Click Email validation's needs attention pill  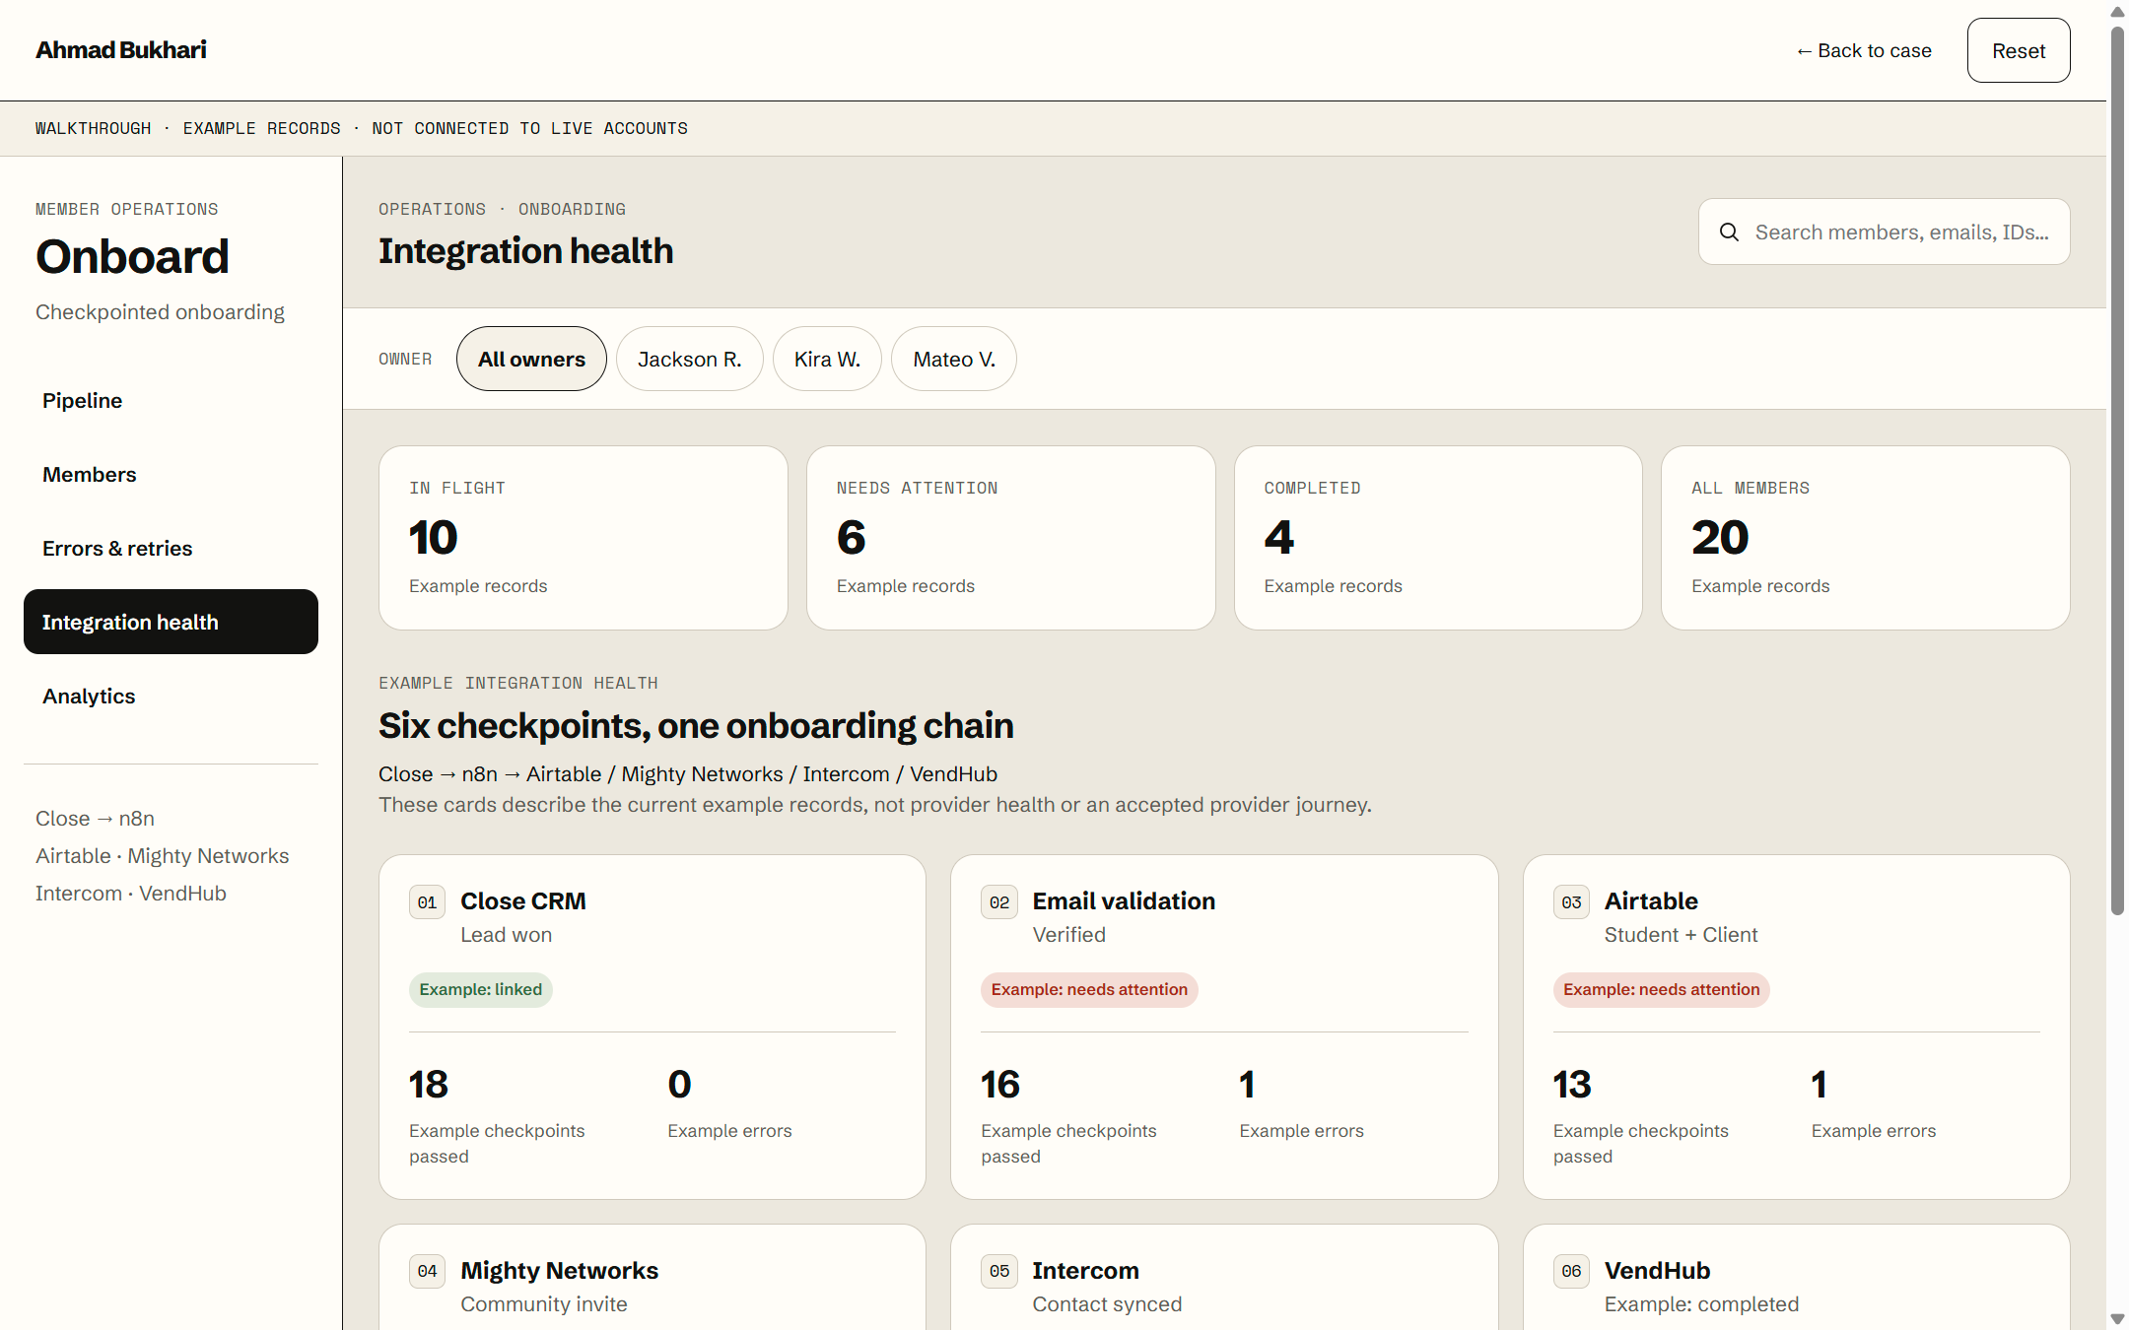[1089, 989]
